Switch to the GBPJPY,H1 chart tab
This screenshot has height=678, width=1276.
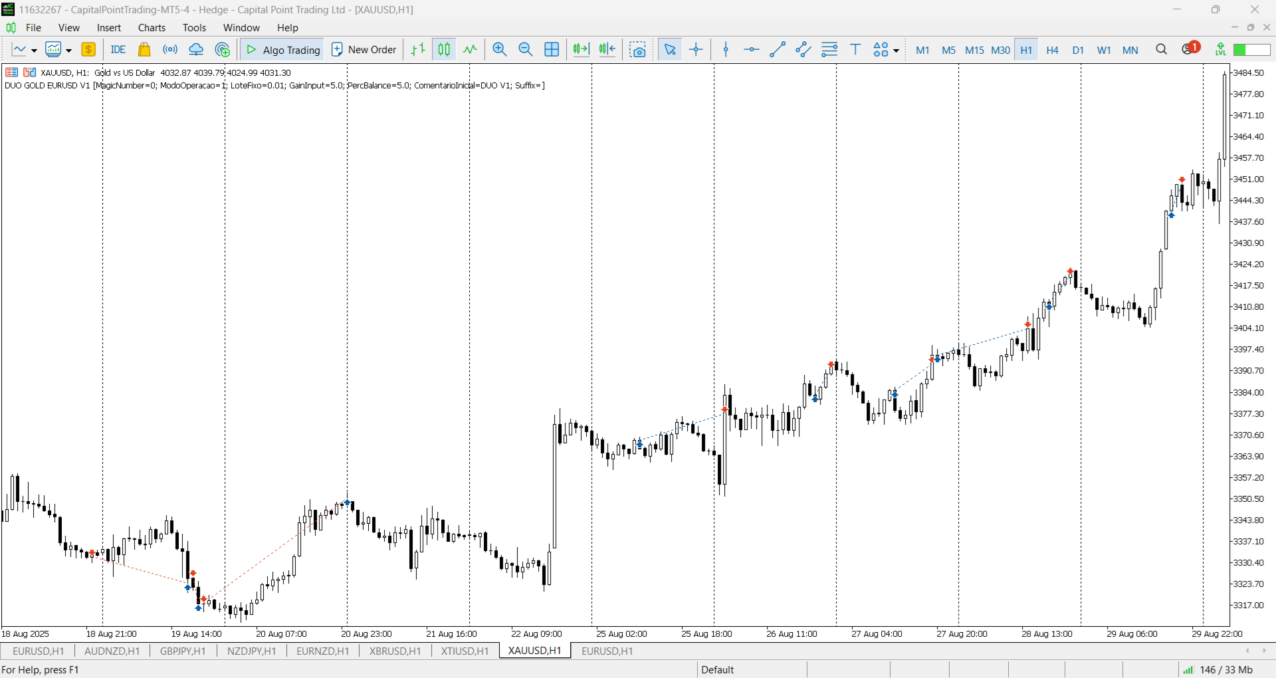point(183,651)
